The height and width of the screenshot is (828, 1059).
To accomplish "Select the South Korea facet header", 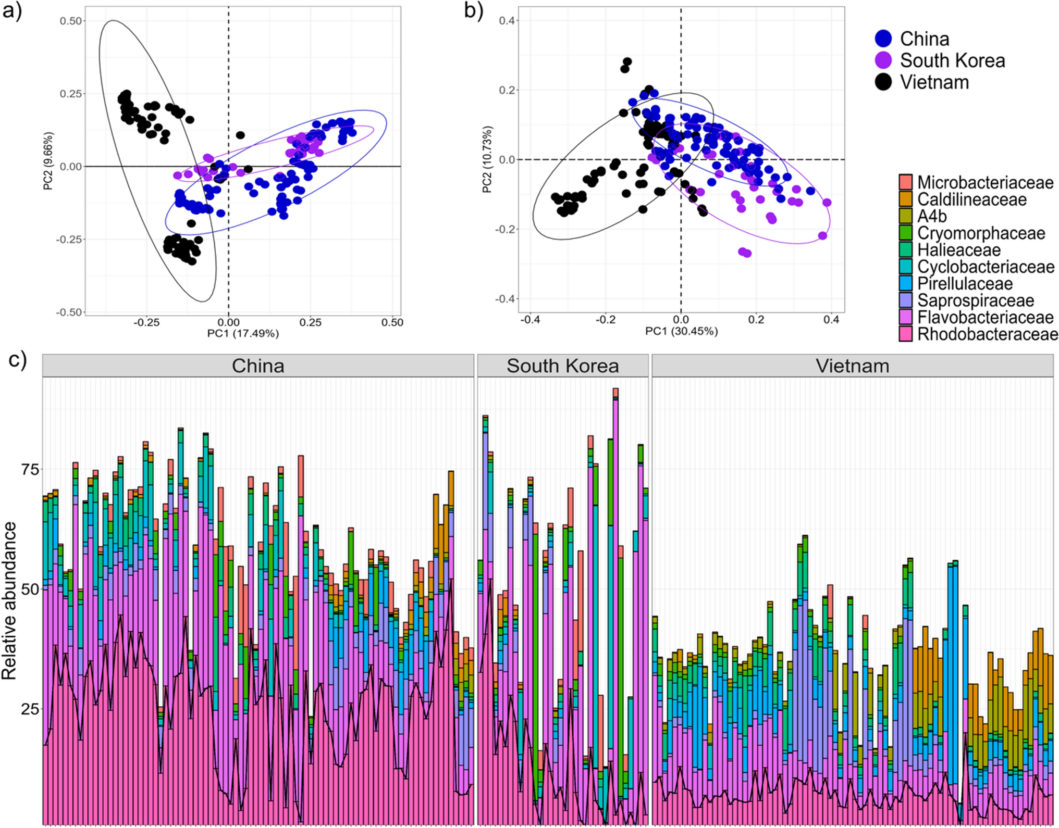I will pos(562,366).
